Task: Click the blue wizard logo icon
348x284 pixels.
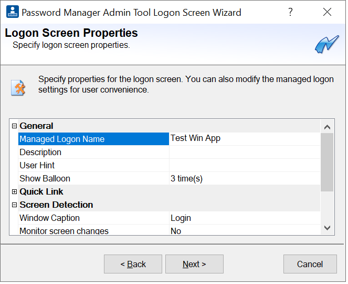Action: point(326,45)
